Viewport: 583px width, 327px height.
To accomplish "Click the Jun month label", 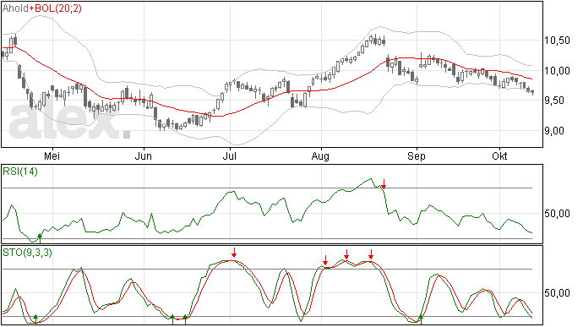I will pos(143,155).
